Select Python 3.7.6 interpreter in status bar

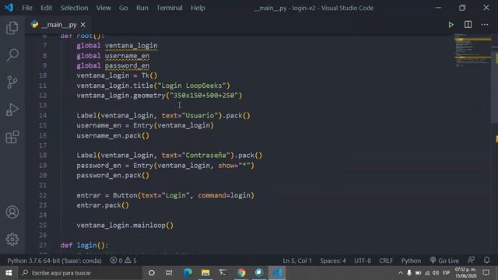click(54, 261)
